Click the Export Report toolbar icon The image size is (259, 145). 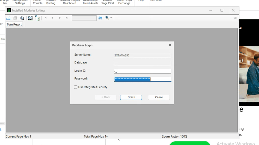[8, 18]
